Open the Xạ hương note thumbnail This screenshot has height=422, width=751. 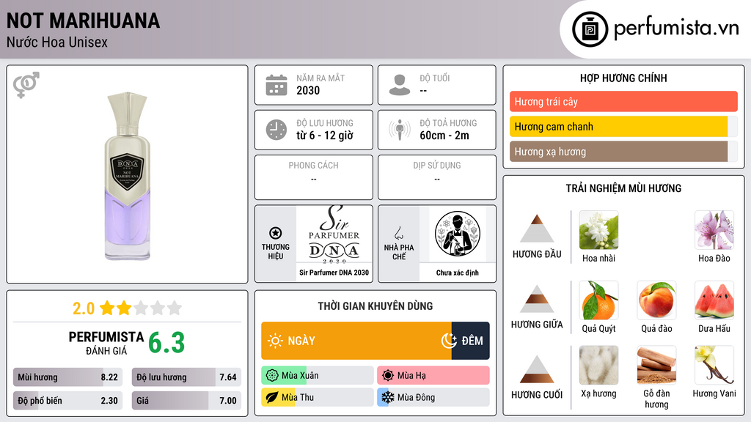tap(598, 366)
